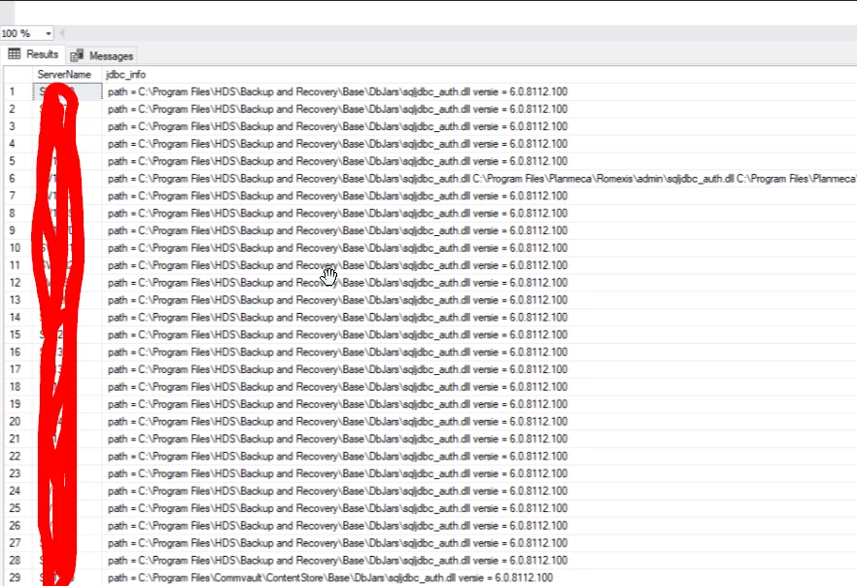Switch to the Results tab

pyautogui.click(x=33, y=54)
